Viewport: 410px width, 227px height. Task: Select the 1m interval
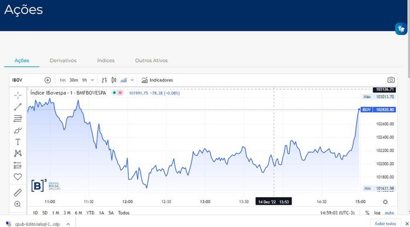coord(63,80)
